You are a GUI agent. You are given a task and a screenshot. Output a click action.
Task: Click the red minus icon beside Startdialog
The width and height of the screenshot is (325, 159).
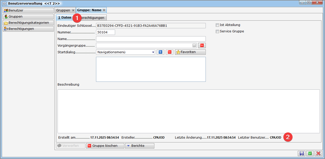tap(170, 52)
